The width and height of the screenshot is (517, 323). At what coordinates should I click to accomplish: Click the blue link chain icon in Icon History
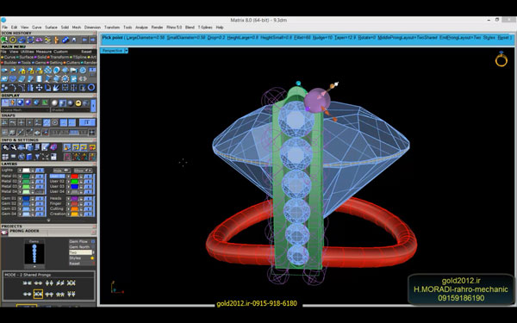tap(65, 40)
